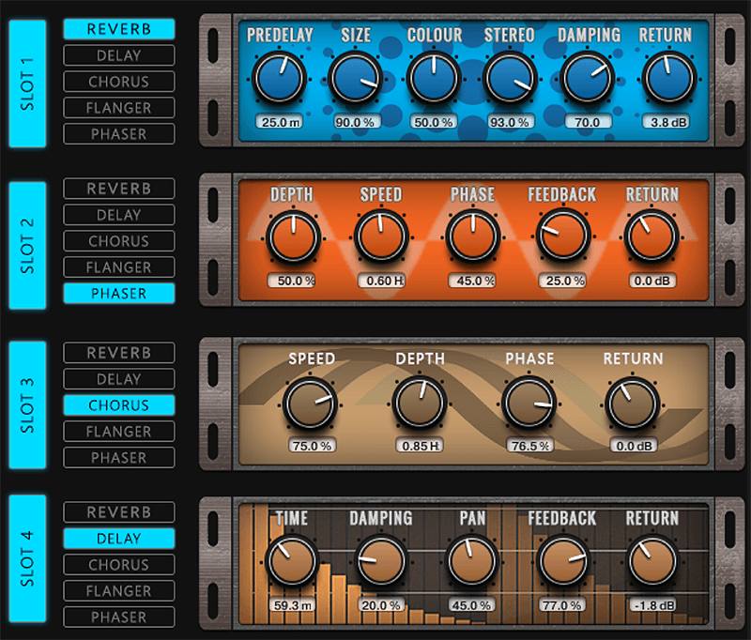Select PHASER effect in Slot 1
Screen dimensions: 751x640
[x=119, y=134]
